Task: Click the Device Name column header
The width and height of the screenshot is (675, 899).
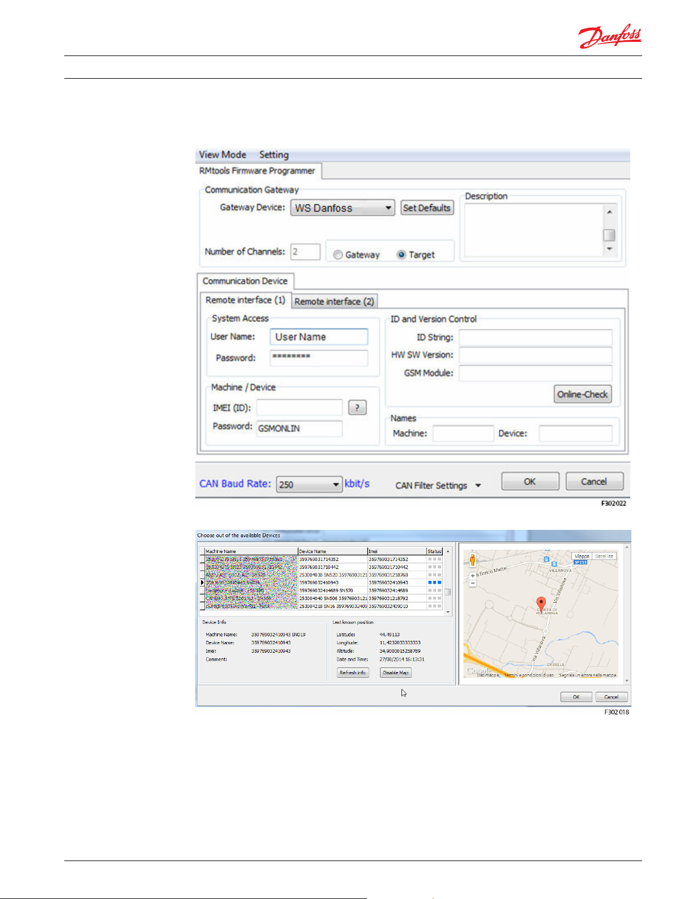Action: tap(333, 551)
